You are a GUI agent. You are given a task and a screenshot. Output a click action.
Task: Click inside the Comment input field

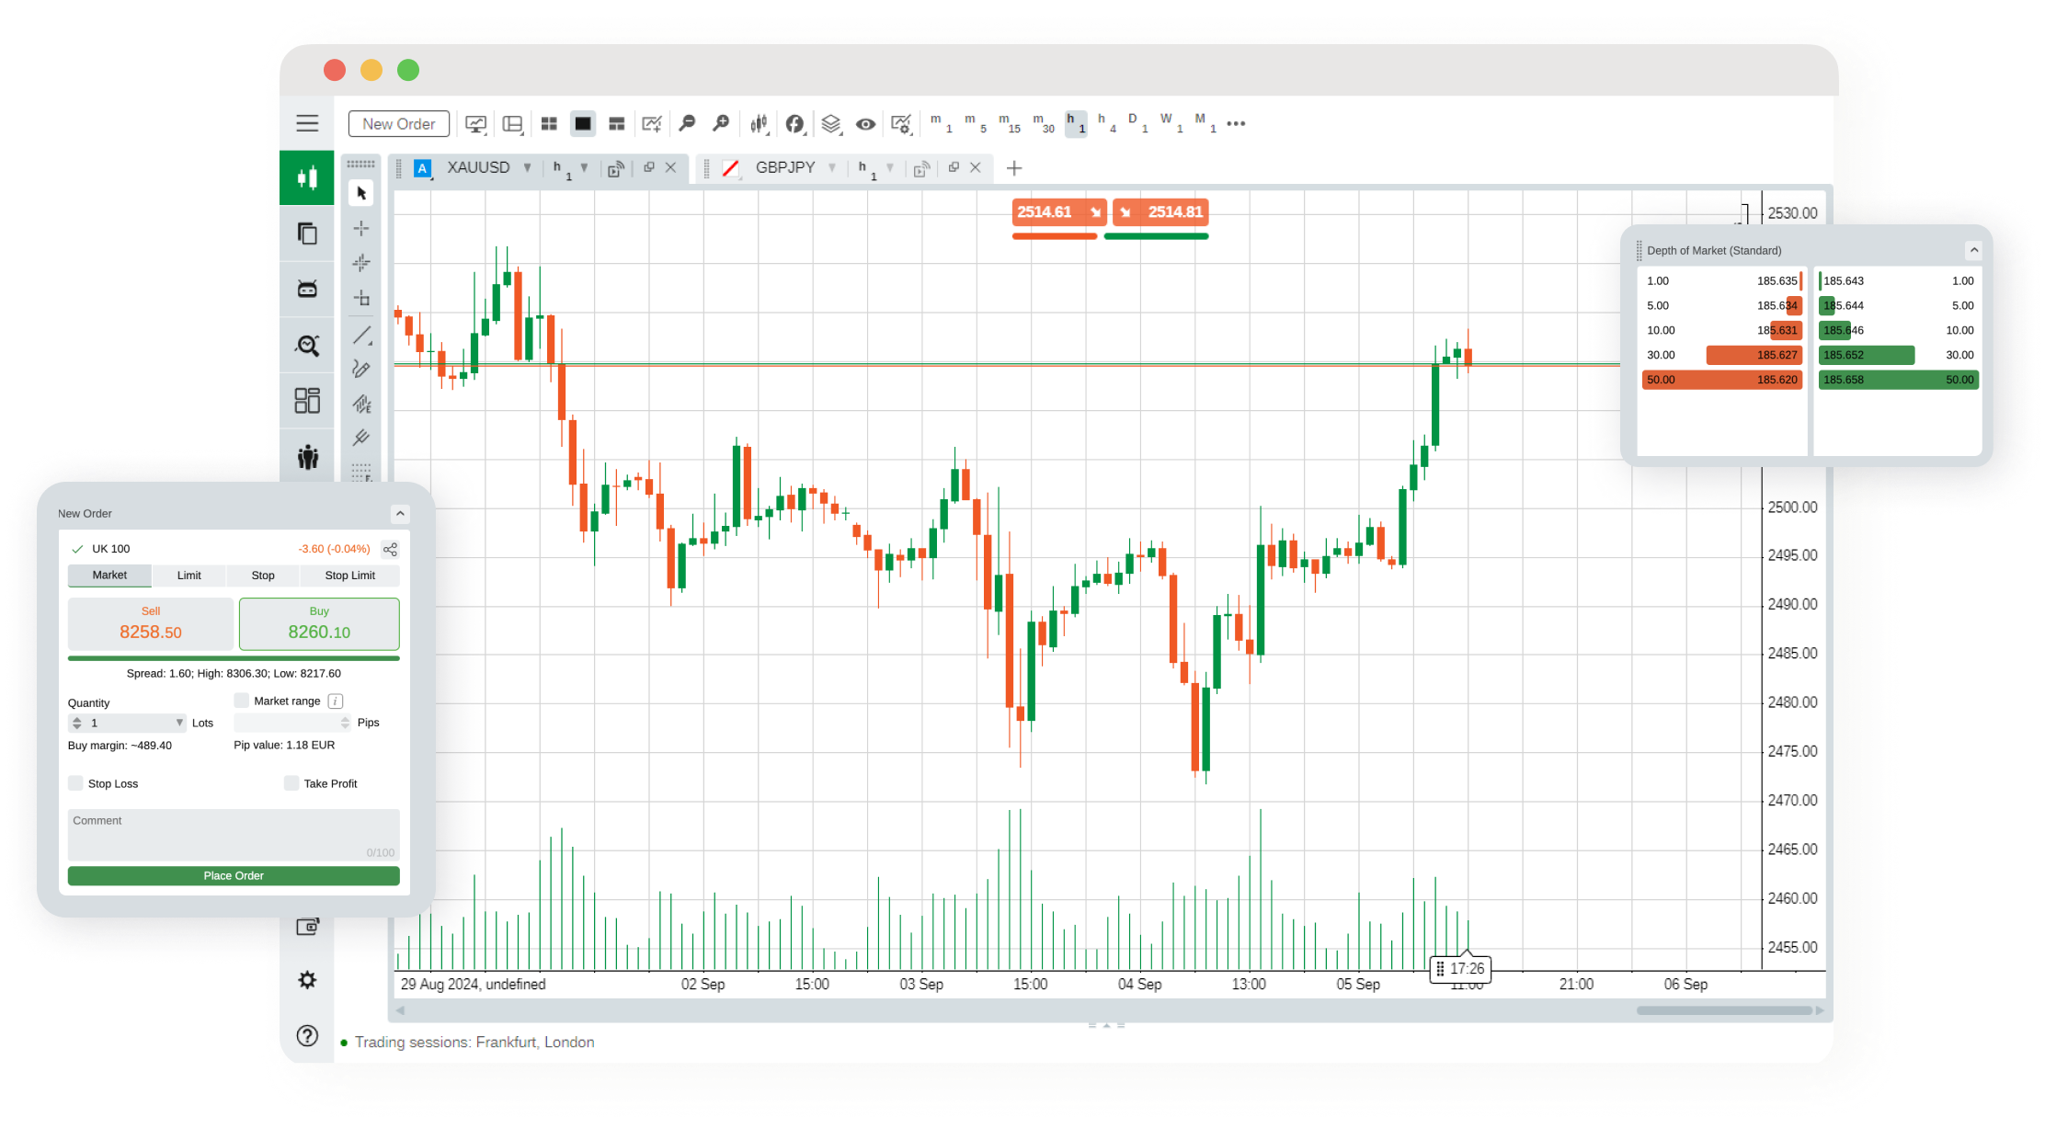pos(233,832)
